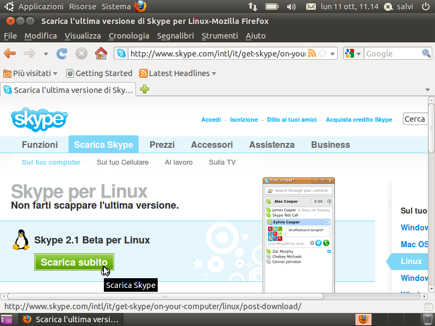
Task: Expand the Latest Headlines feed dropdown
Action: (x=178, y=73)
